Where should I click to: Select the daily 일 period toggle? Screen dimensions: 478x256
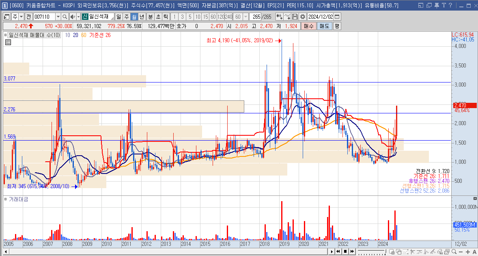119,17
